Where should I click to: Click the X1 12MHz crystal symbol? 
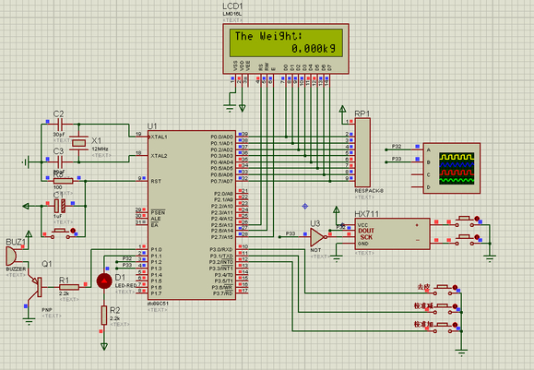tap(79, 143)
